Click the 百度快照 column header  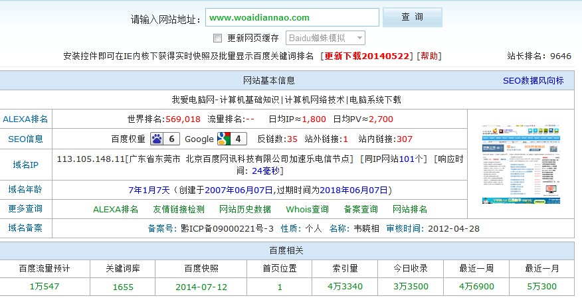coord(201,268)
